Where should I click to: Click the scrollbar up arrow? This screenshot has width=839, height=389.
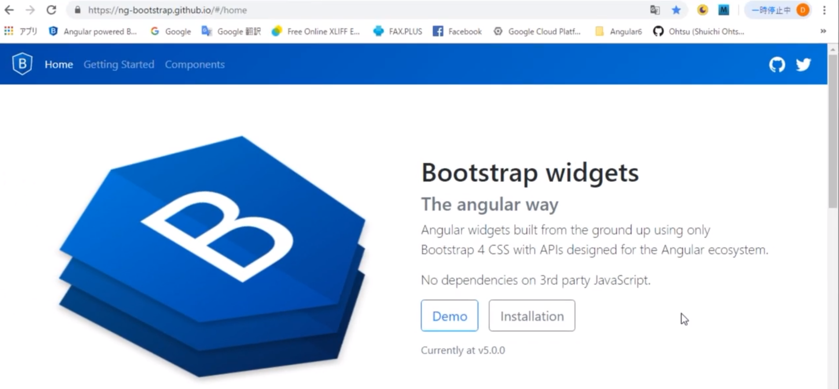(x=833, y=49)
